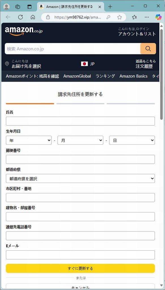Open the workspaces icon
This screenshot has width=165, height=290.
click(18, 7)
